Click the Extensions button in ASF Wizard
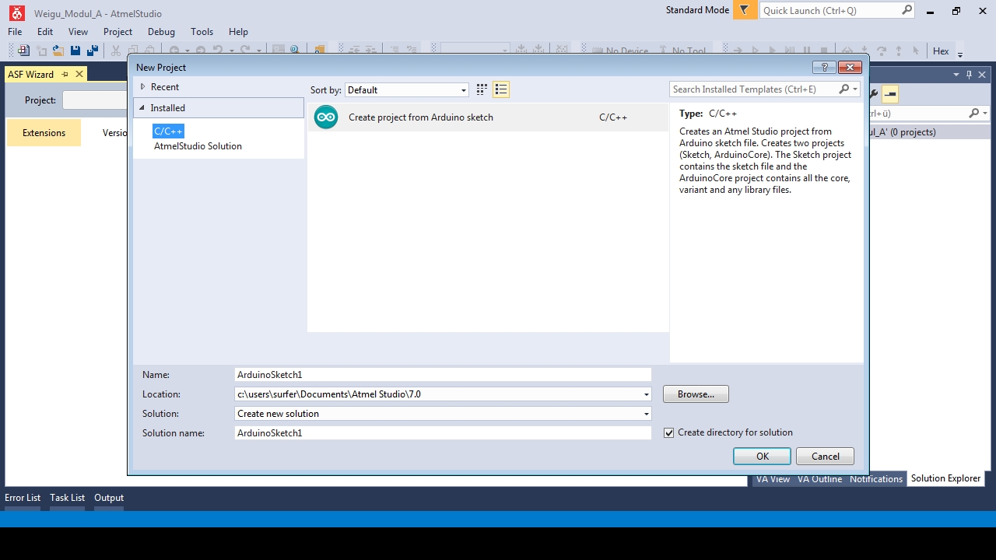This screenshot has height=560, width=996. (44, 133)
